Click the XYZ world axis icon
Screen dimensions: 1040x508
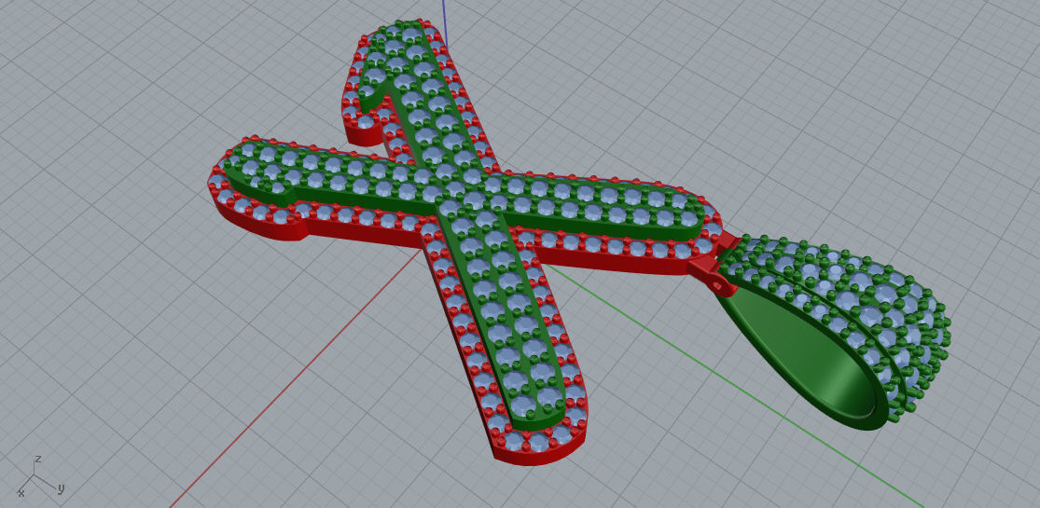pos(40,476)
